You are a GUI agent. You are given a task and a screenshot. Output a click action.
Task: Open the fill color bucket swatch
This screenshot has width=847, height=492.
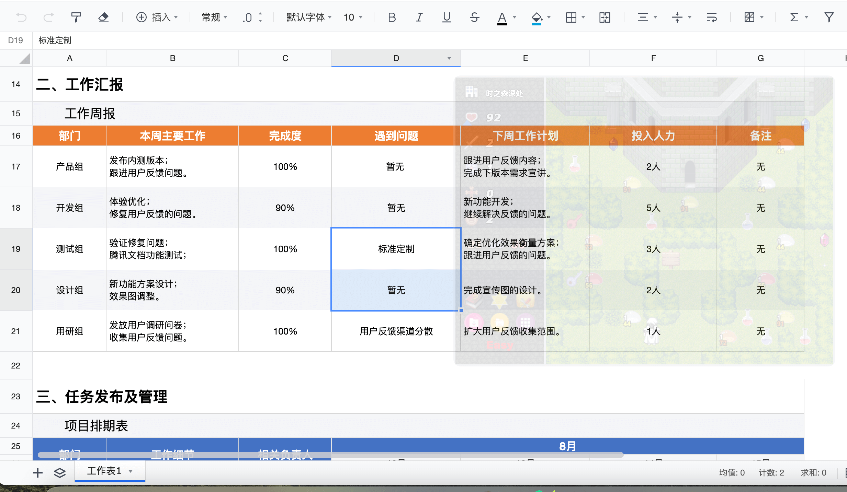pos(537,17)
